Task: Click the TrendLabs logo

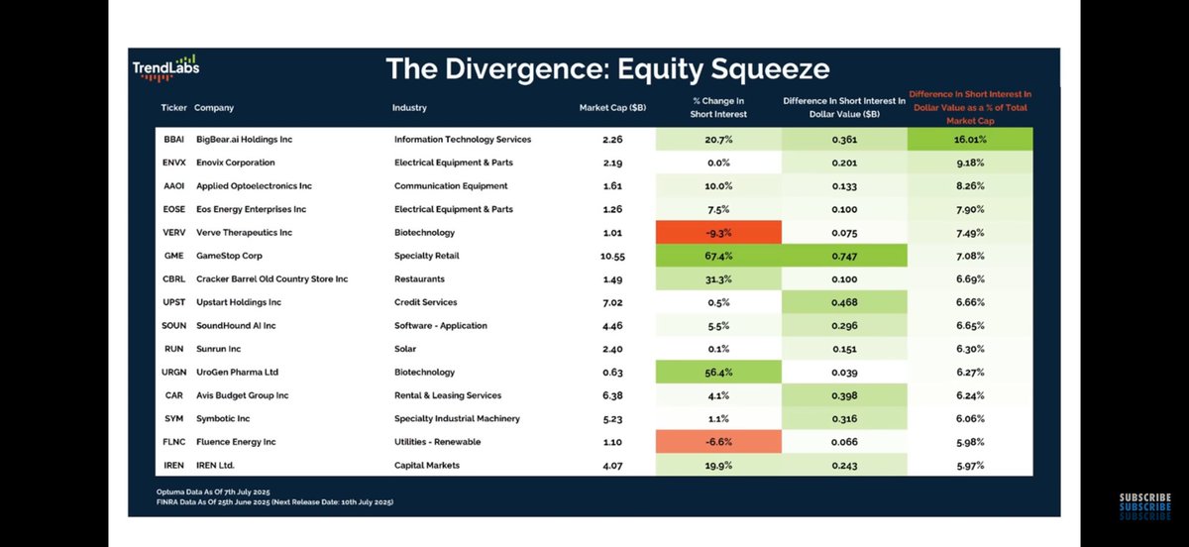Action: 164,69
